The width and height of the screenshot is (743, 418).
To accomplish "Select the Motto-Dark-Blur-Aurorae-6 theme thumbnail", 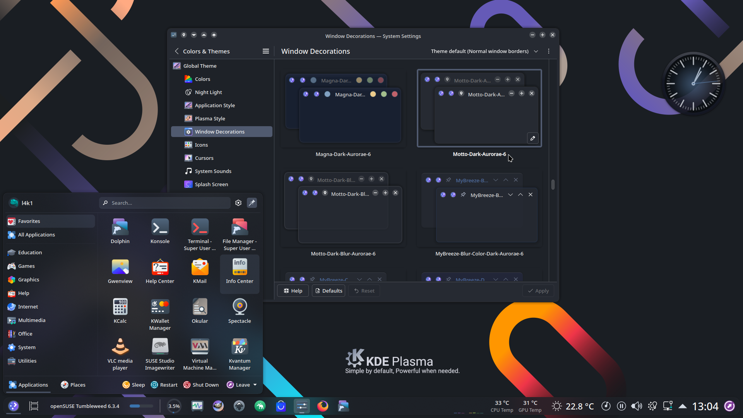I will click(x=343, y=208).
